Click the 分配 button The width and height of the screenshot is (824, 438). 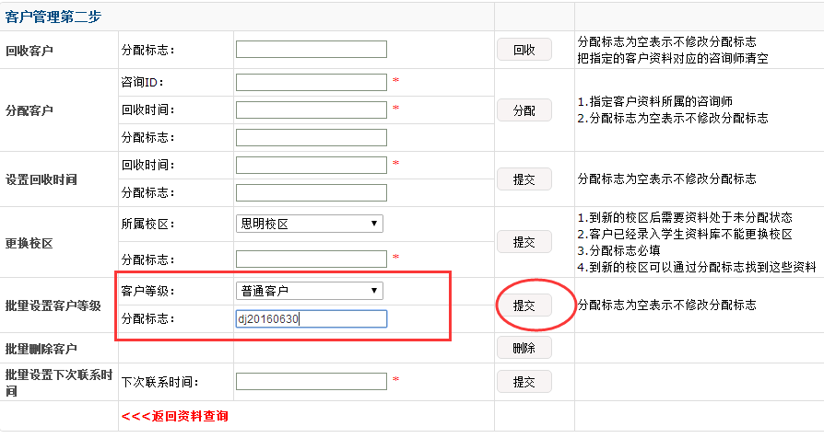click(x=524, y=110)
